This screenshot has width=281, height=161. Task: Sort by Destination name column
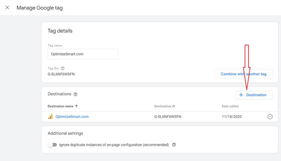(60, 106)
